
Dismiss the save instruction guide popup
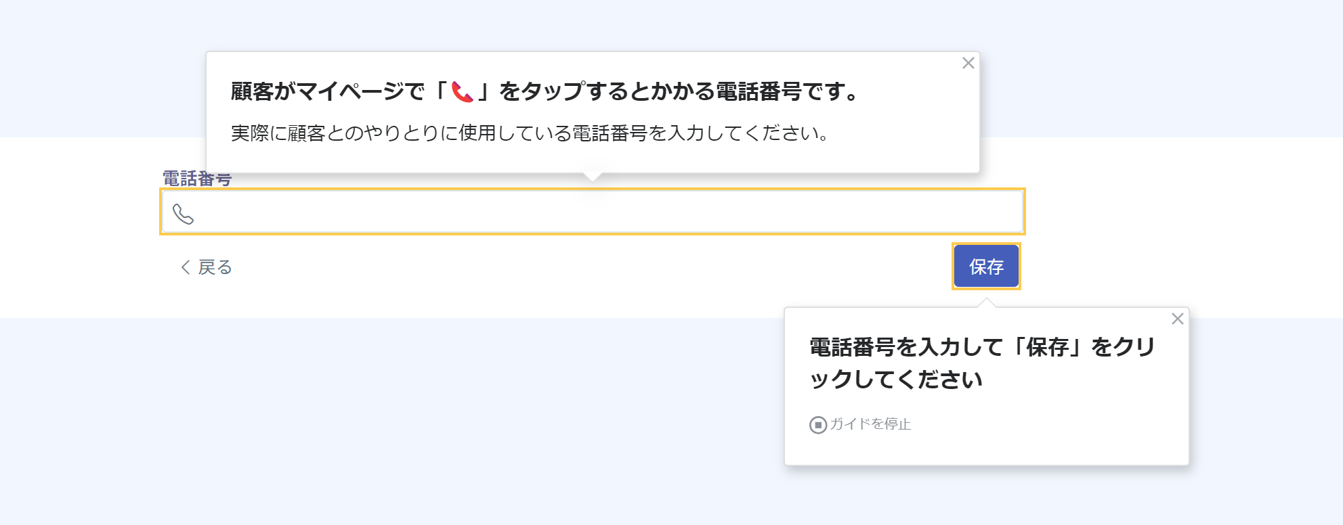tap(1177, 319)
